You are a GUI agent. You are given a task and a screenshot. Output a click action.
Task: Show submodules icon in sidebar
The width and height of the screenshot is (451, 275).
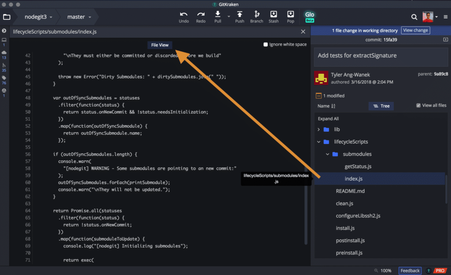4,93
